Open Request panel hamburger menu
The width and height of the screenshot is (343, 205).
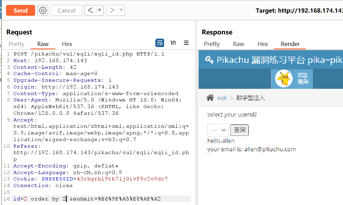[x=186, y=43]
